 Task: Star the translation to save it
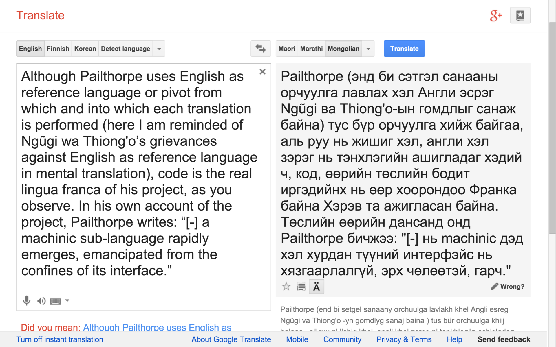click(x=286, y=287)
